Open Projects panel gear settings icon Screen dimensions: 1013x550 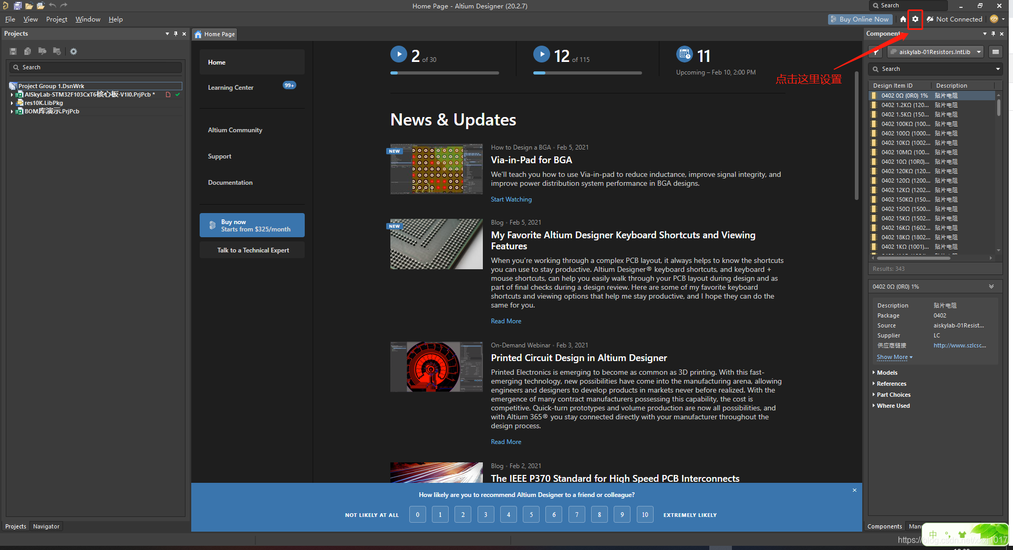pyautogui.click(x=74, y=51)
